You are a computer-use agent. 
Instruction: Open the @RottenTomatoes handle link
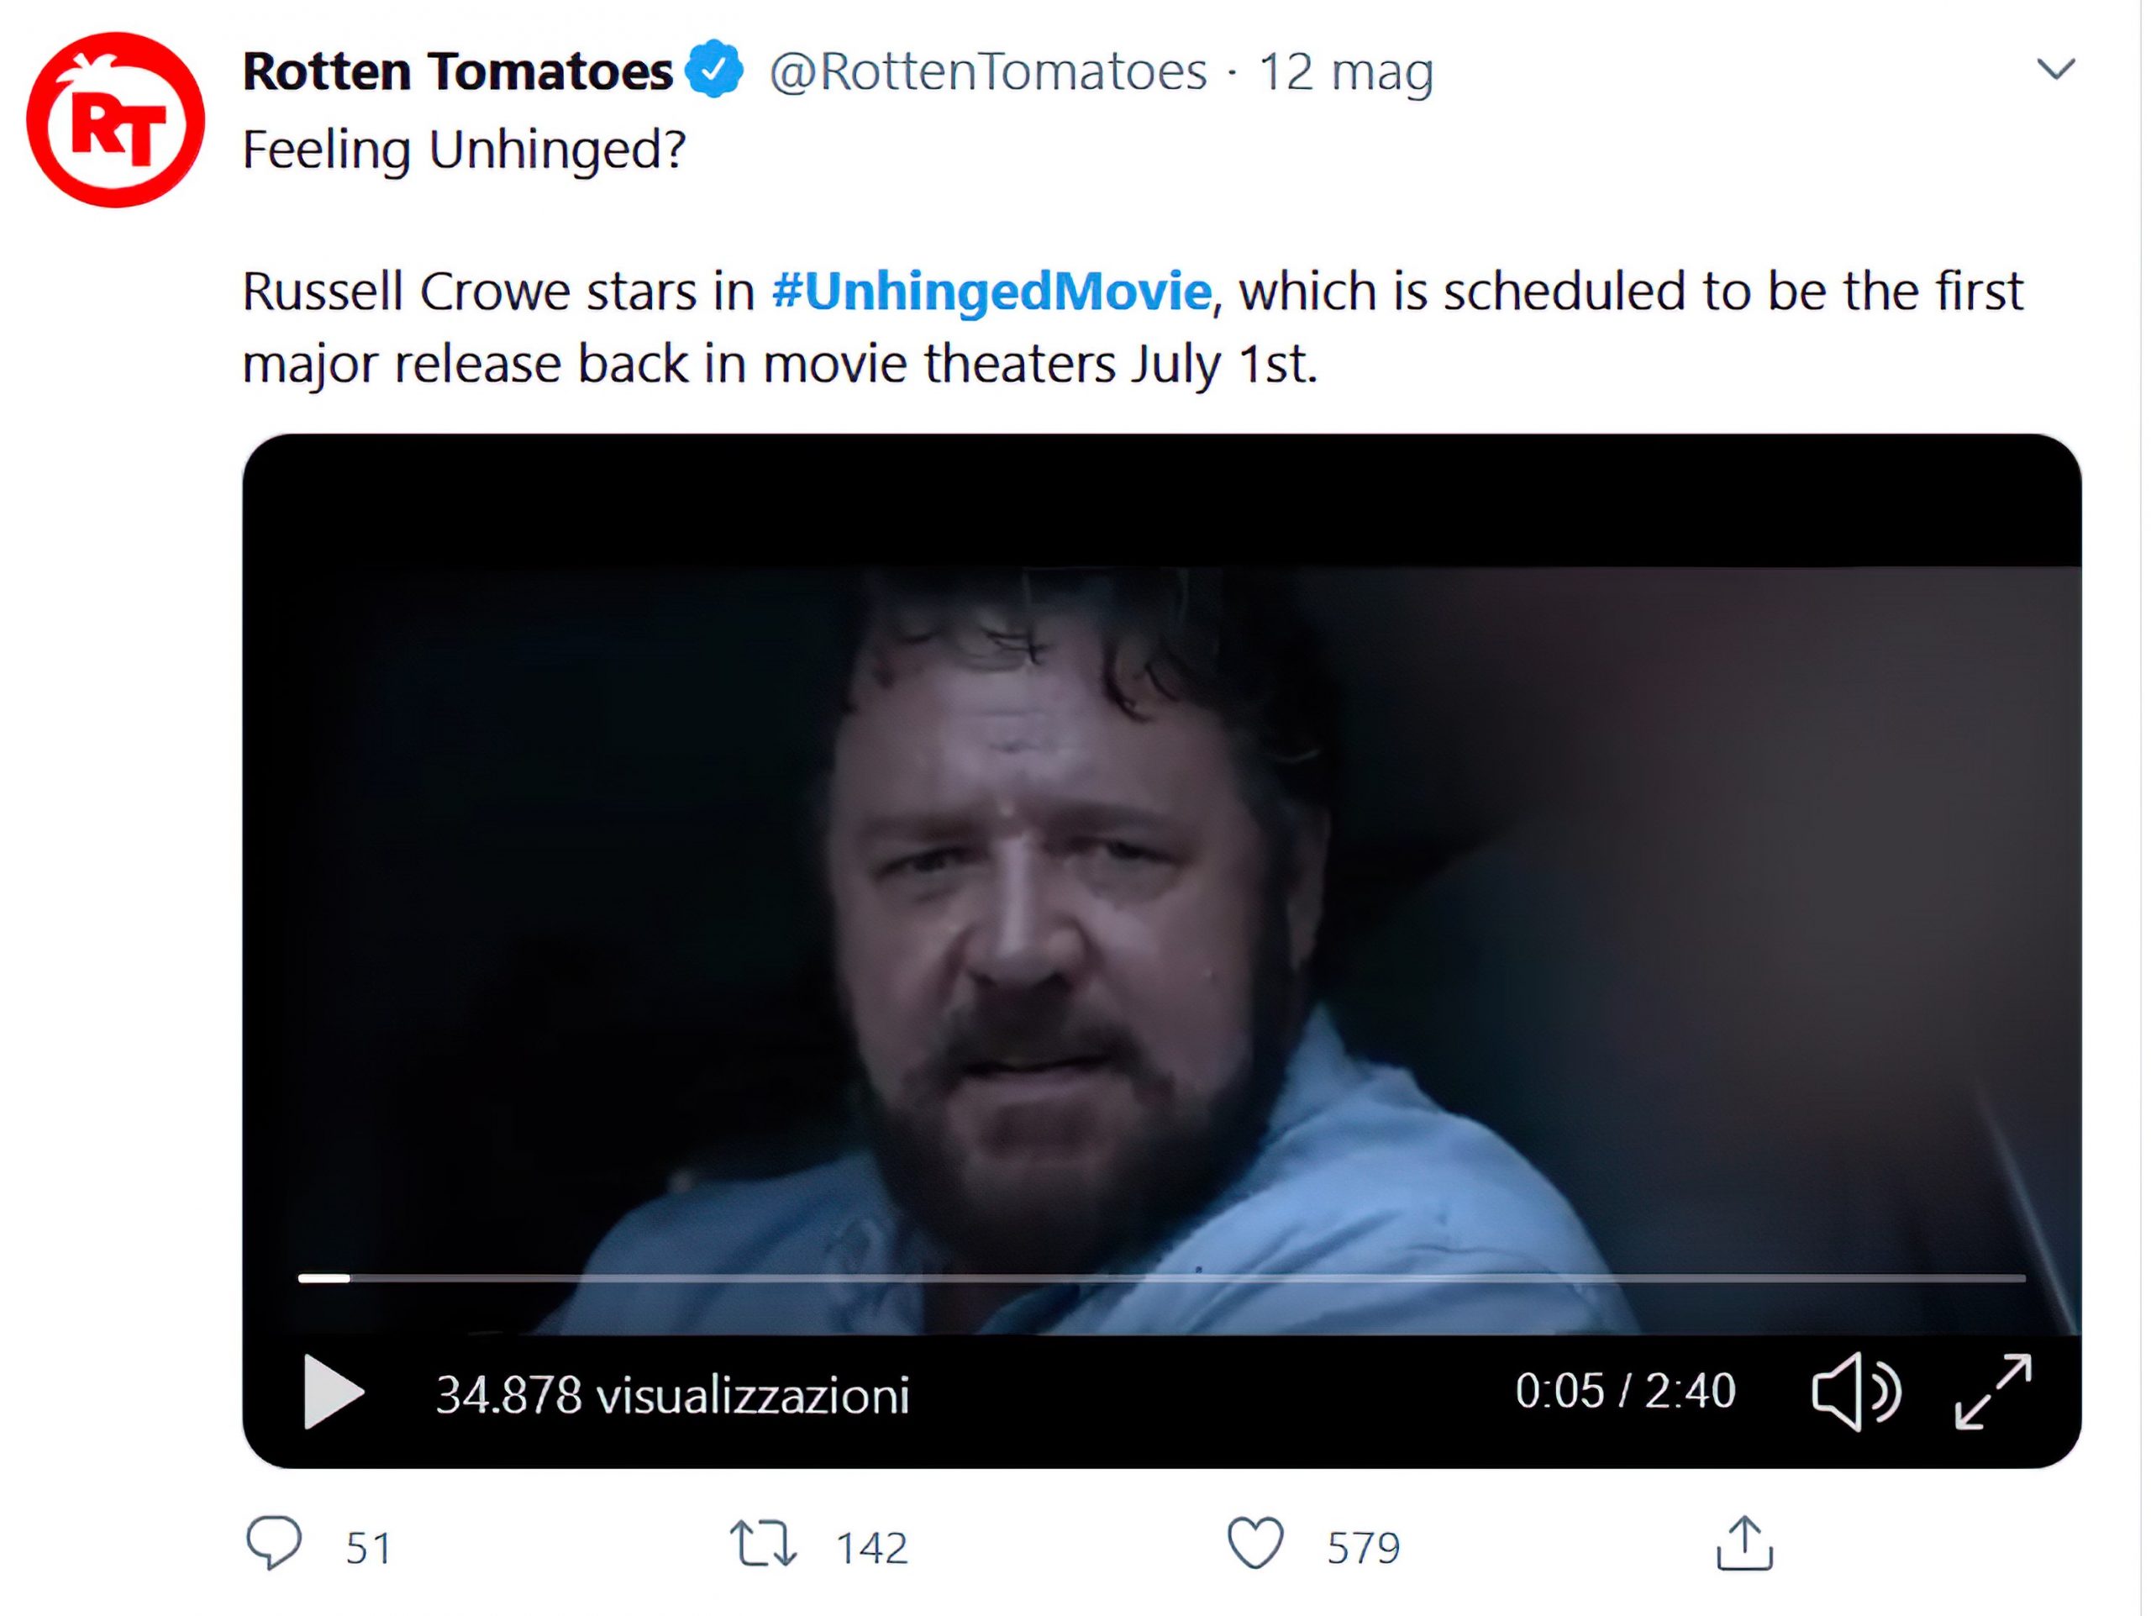pyautogui.click(x=988, y=71)
